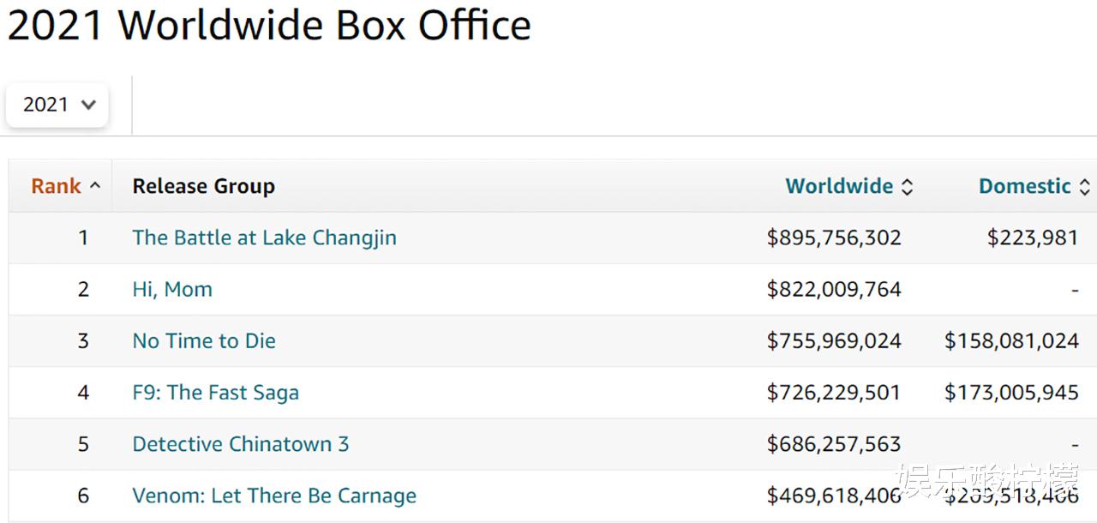
Task: Click the Domestic sort arrows icon
Action: pyautogui.click(x=1085, y=187)
